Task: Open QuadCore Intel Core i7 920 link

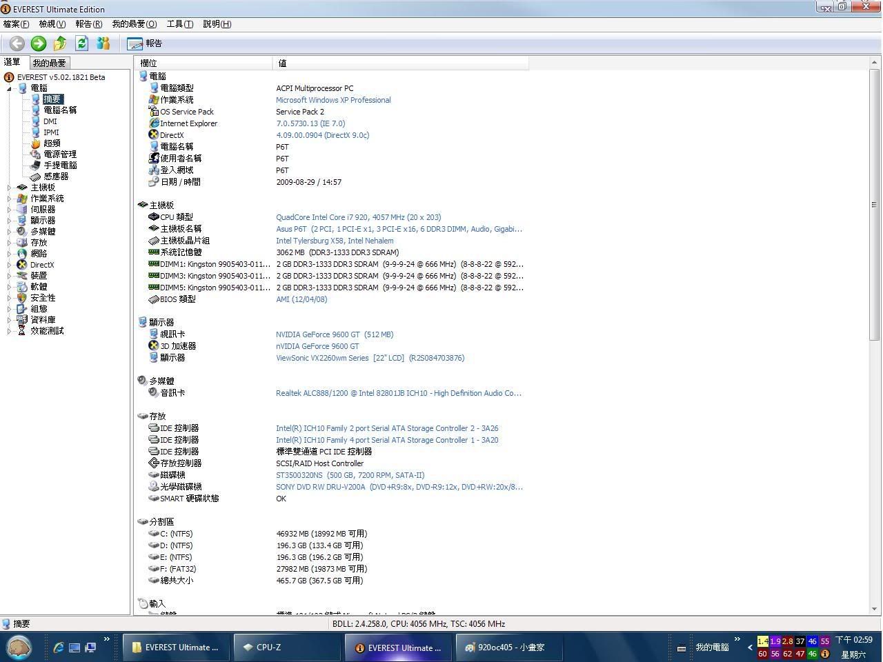Action: coord(358,217)
